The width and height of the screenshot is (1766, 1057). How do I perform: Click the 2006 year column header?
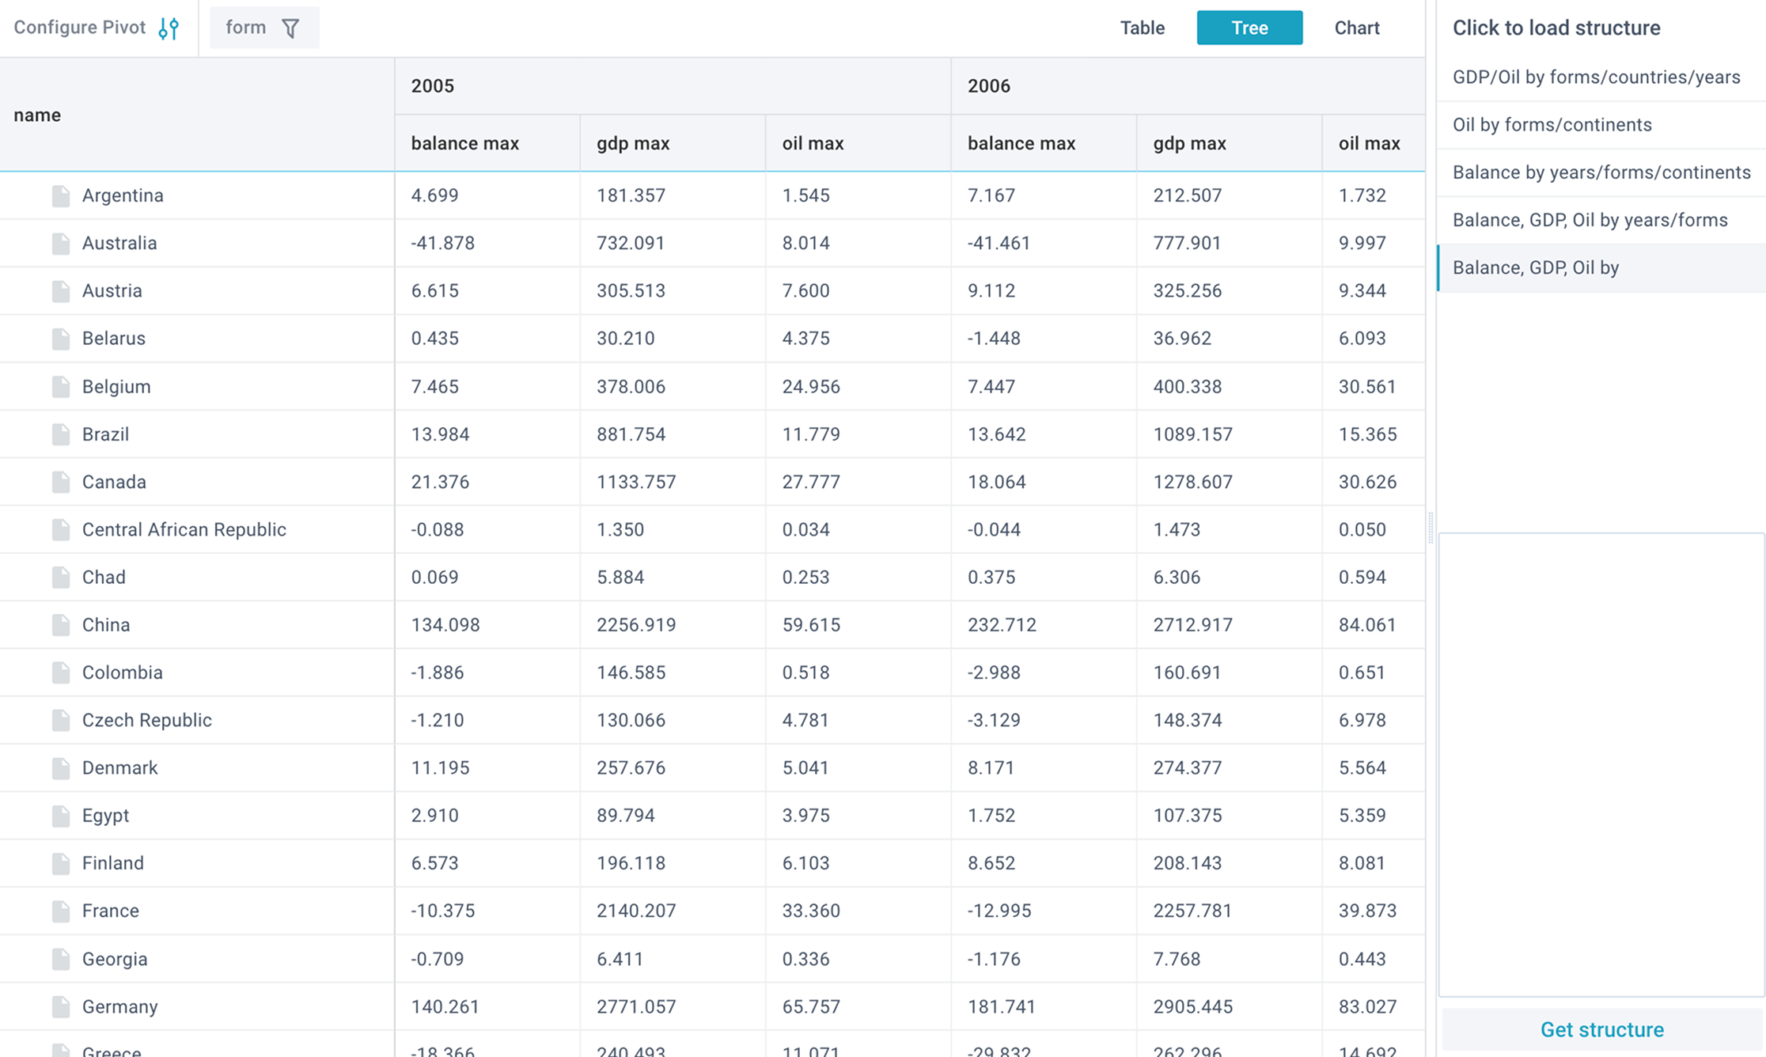(1188, 86)
